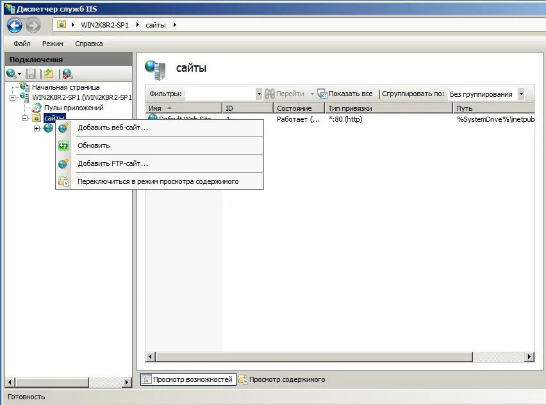Sort by the Тип привязки column header
Viewport: 546px width, 405px height.
[x=388, y=108]
